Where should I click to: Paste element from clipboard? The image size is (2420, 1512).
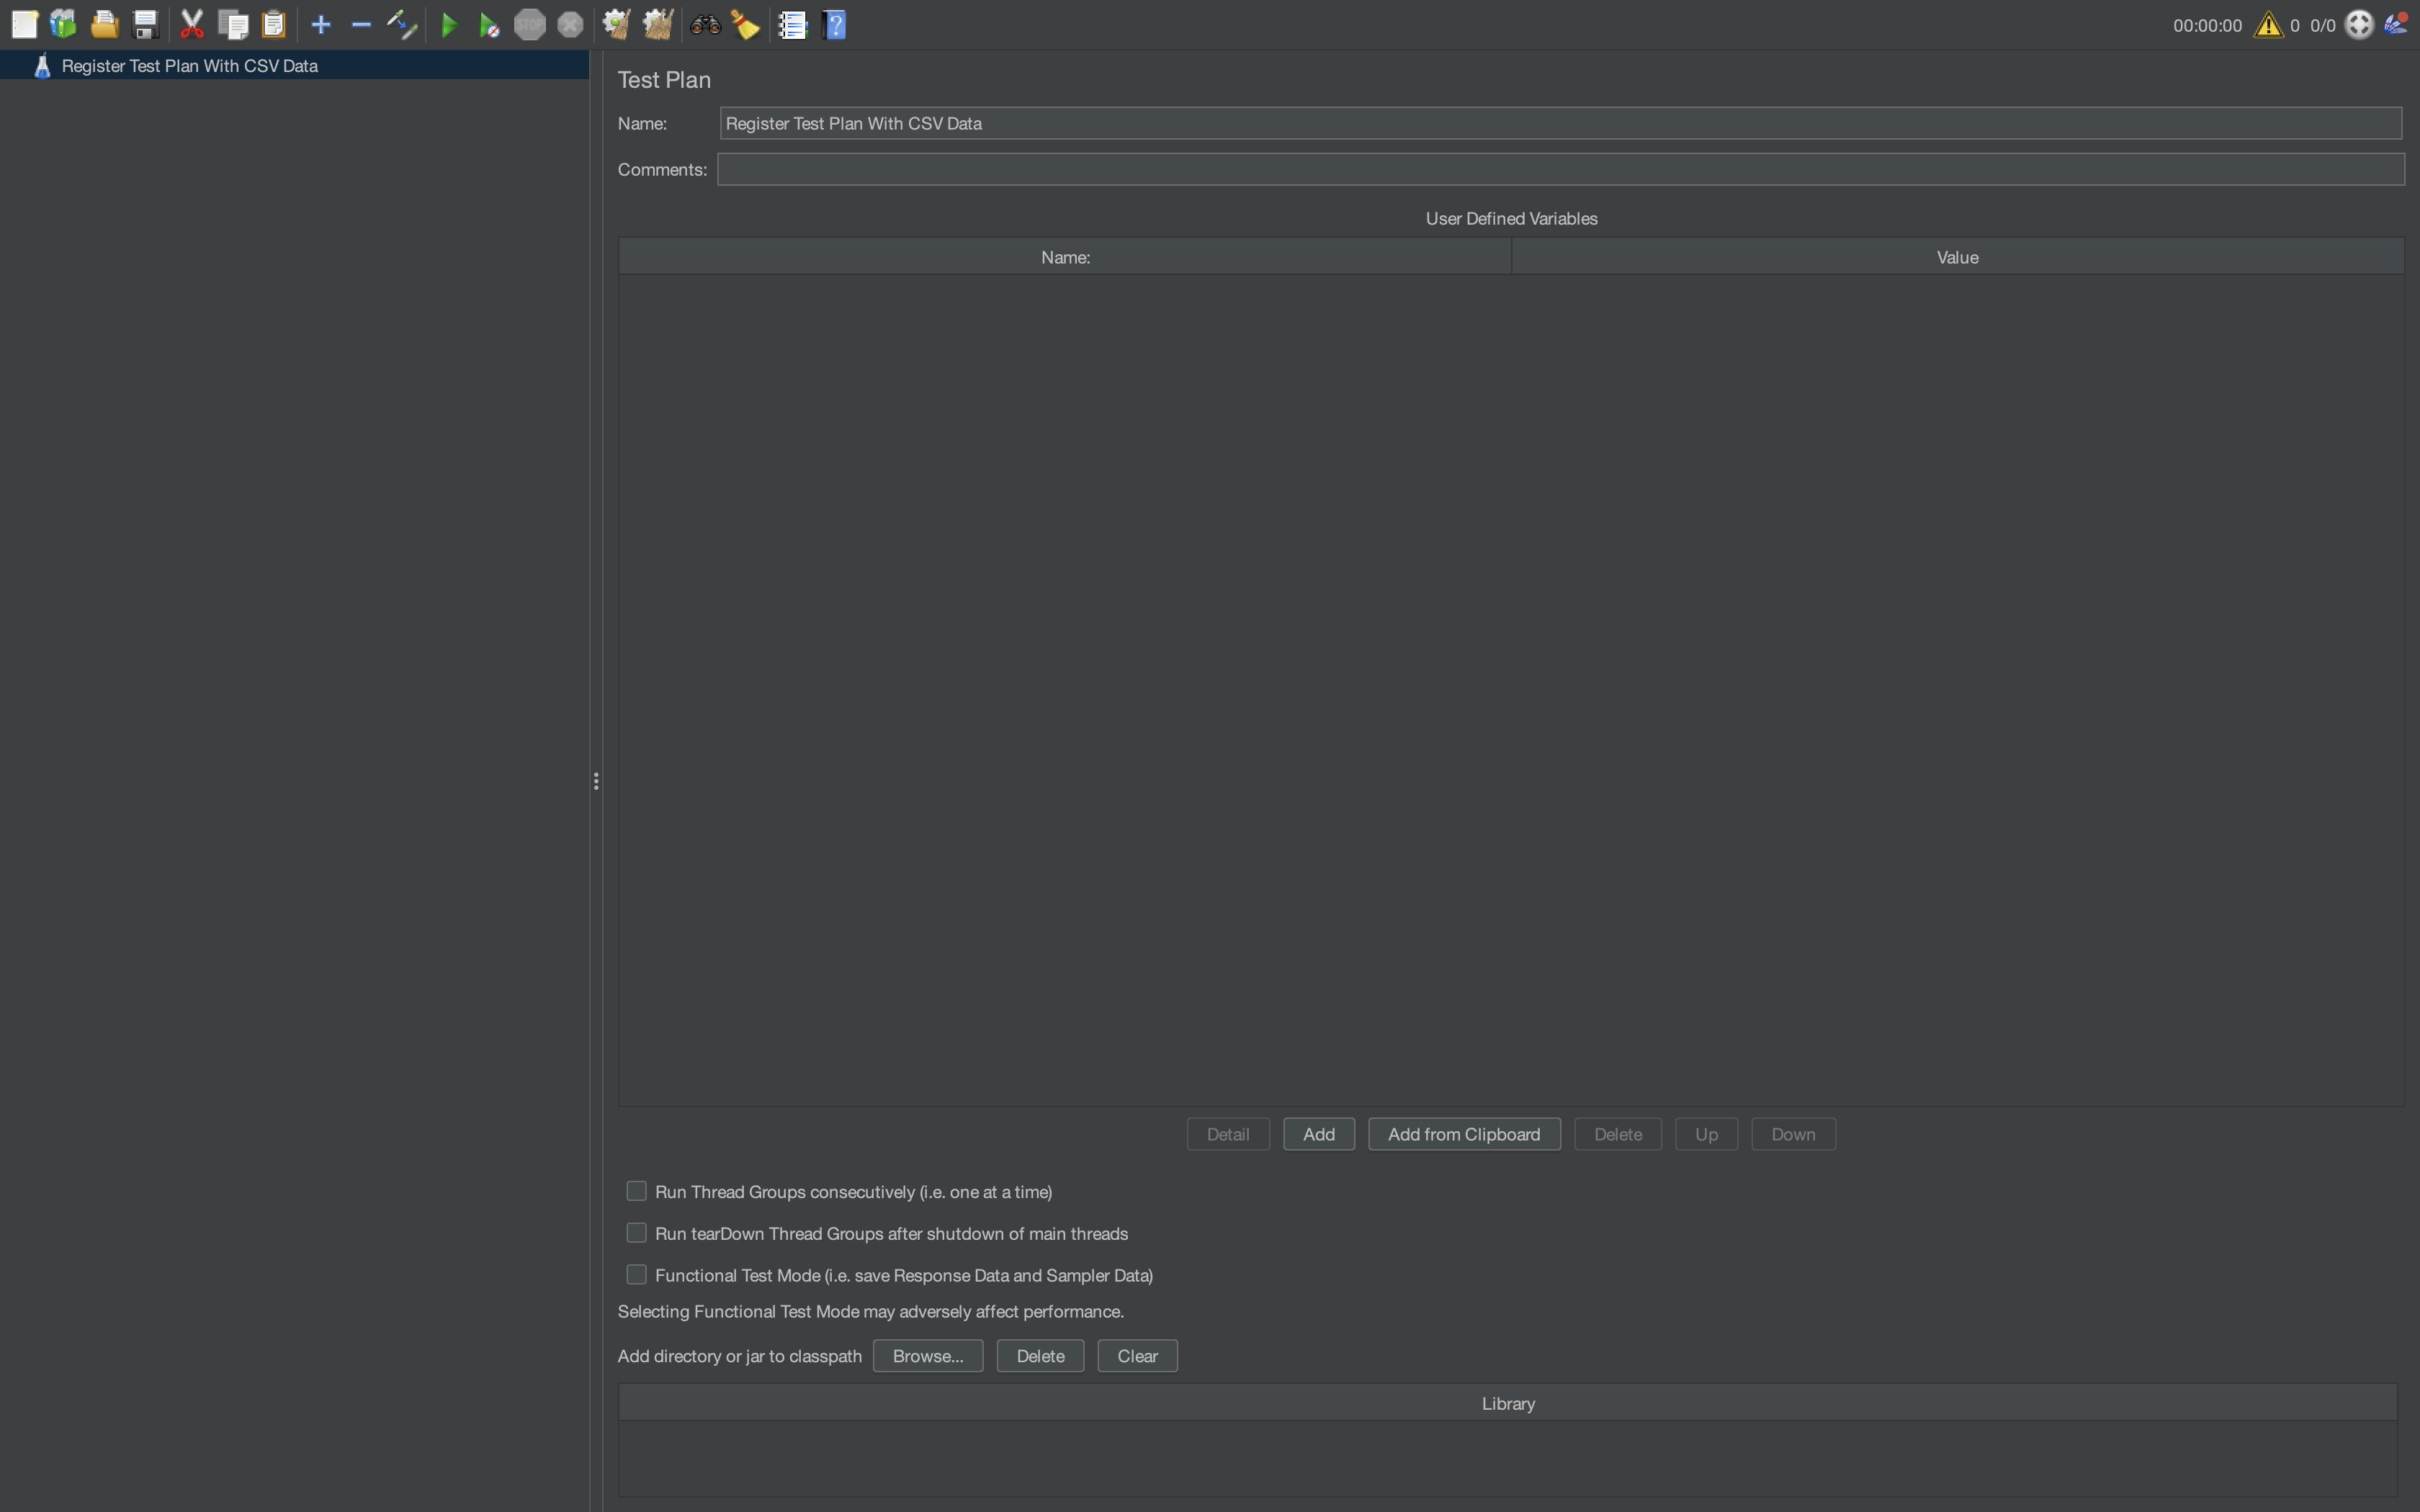pyautogui.click(x=274, y=24)
